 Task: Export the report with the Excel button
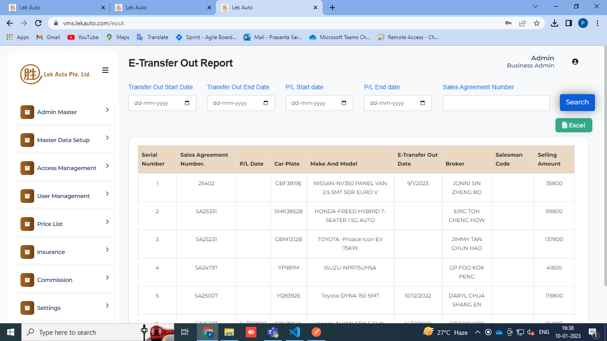[574, 125]
